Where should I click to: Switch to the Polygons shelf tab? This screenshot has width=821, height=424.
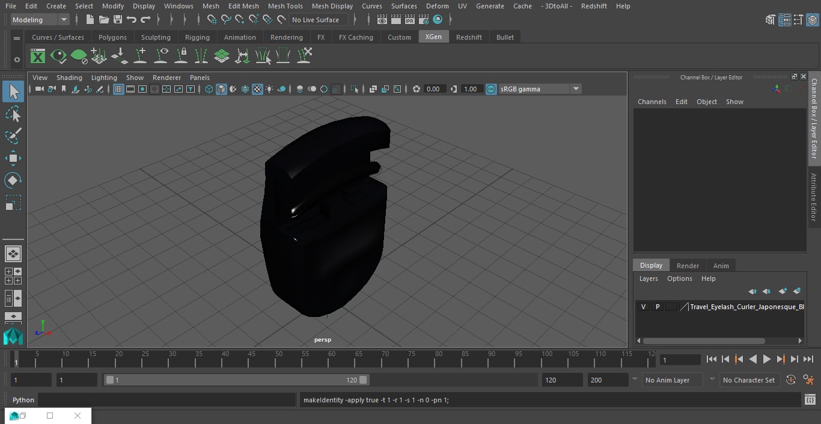coord(112,37)
